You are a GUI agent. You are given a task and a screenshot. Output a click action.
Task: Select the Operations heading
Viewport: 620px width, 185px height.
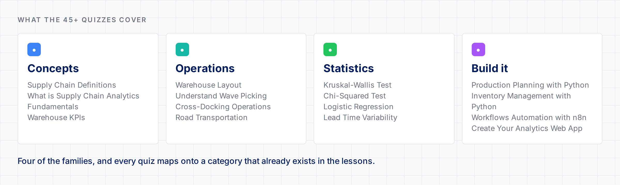click(x=205, y=69)
